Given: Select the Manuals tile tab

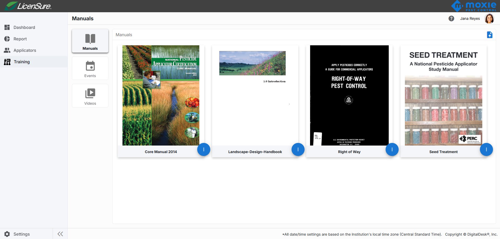Looking at the screenshot, I should pyautogui.click(x=90, y=41).
